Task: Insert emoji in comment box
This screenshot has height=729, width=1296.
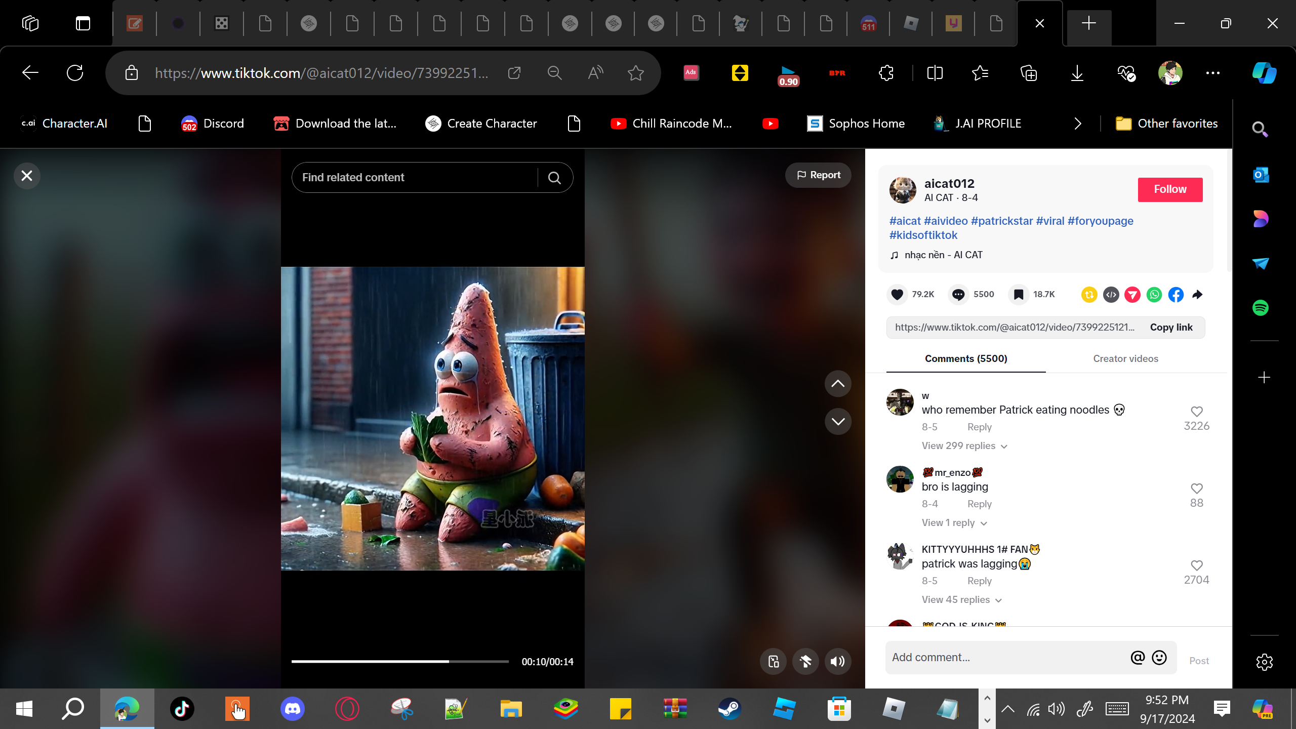Action: (x=1159, y=657)
